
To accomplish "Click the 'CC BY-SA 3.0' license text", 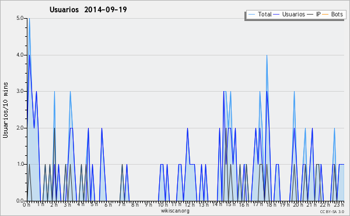I will tap(332, 211).
